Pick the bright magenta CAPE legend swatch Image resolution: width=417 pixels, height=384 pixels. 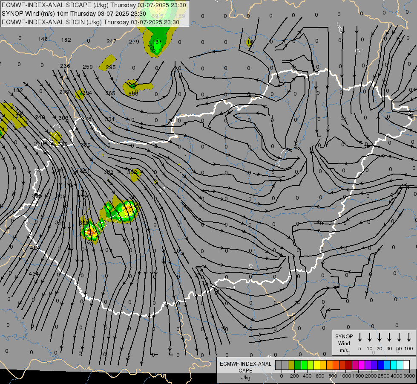[362, 365]
